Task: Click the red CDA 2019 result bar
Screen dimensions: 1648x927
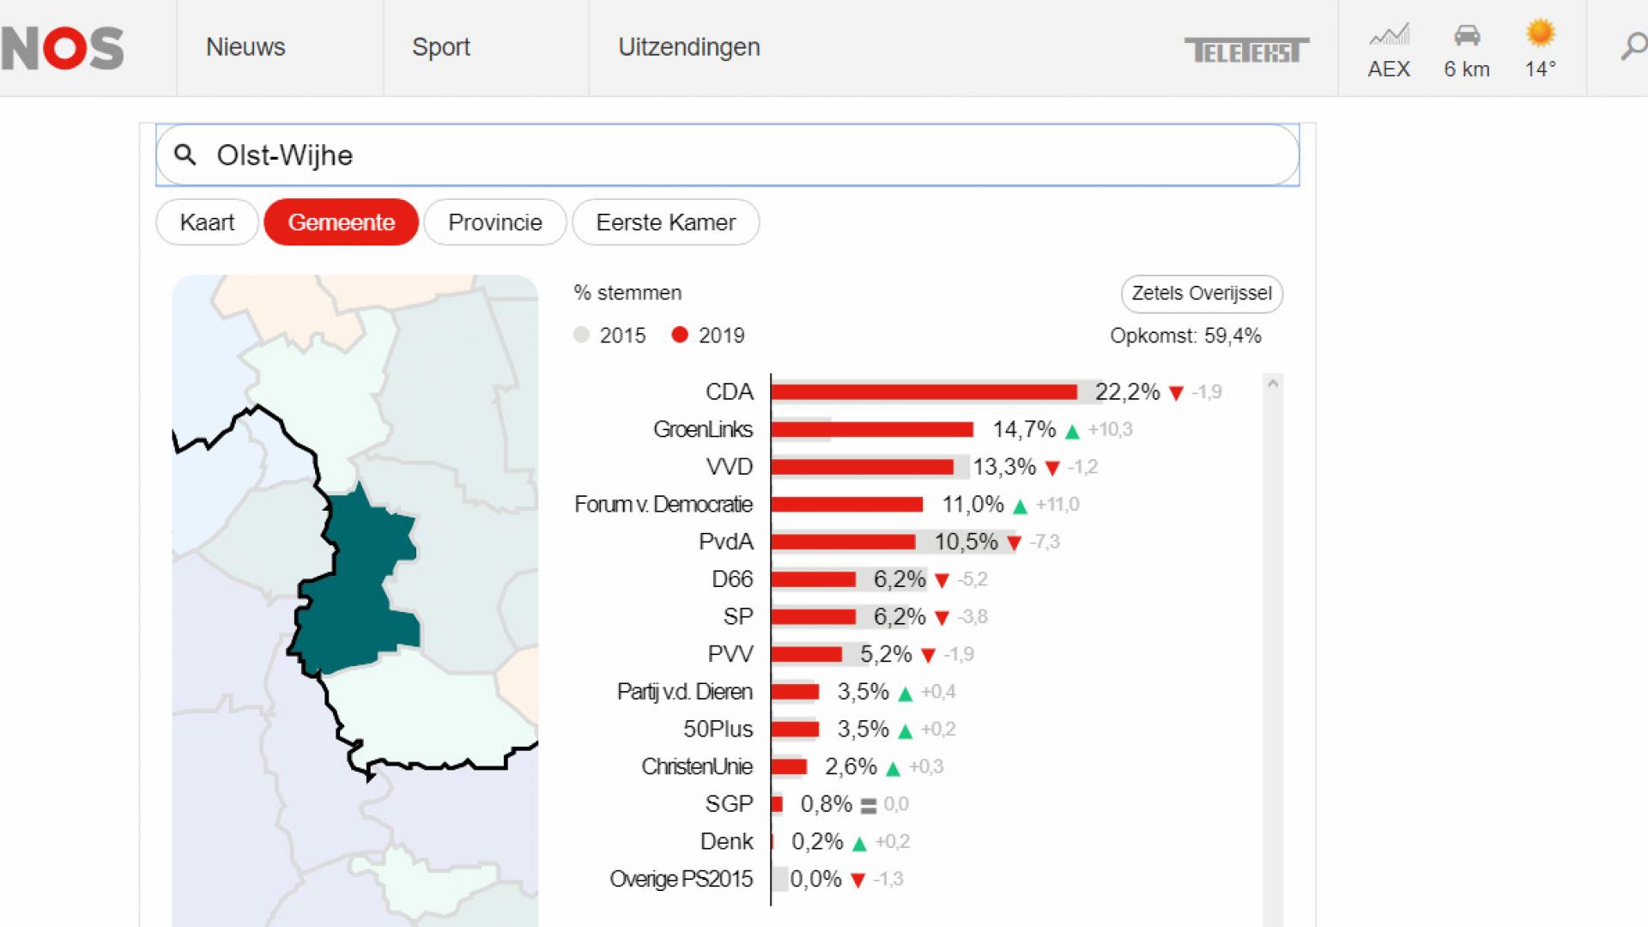Action: (924, 392)
